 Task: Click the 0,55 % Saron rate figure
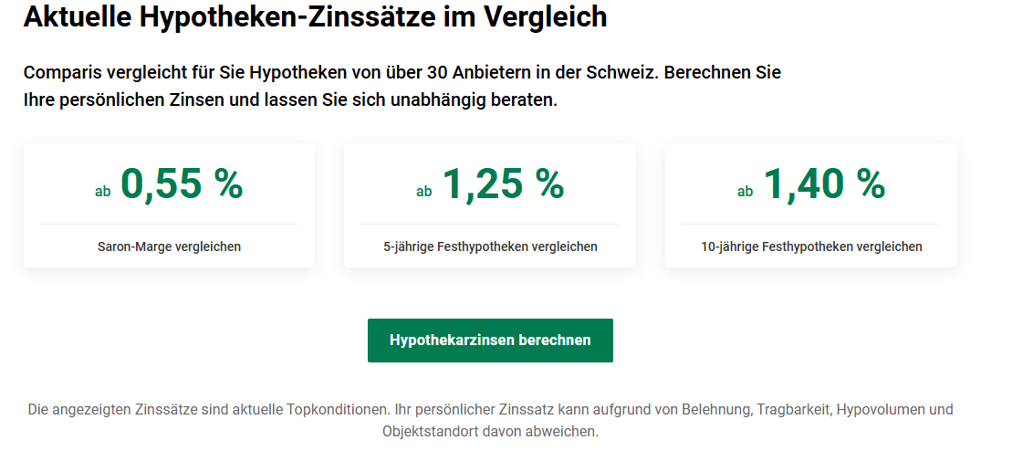[182, 184]
